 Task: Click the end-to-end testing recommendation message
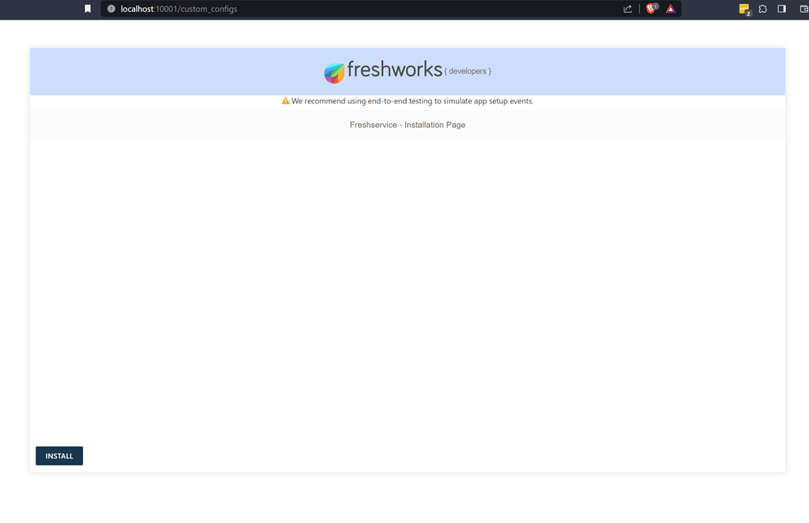click(x=412, y=101)
